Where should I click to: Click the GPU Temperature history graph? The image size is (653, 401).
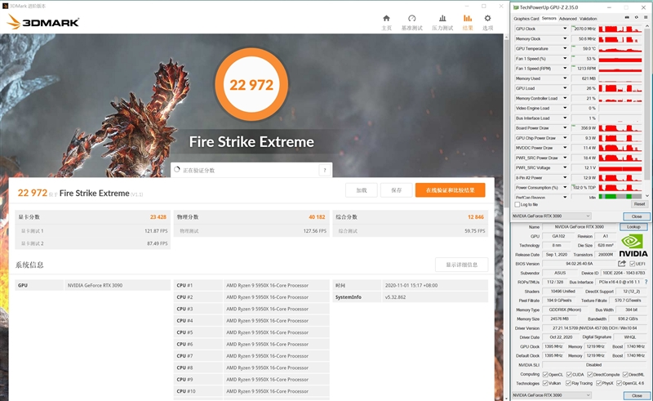click(x=620, y=49)
